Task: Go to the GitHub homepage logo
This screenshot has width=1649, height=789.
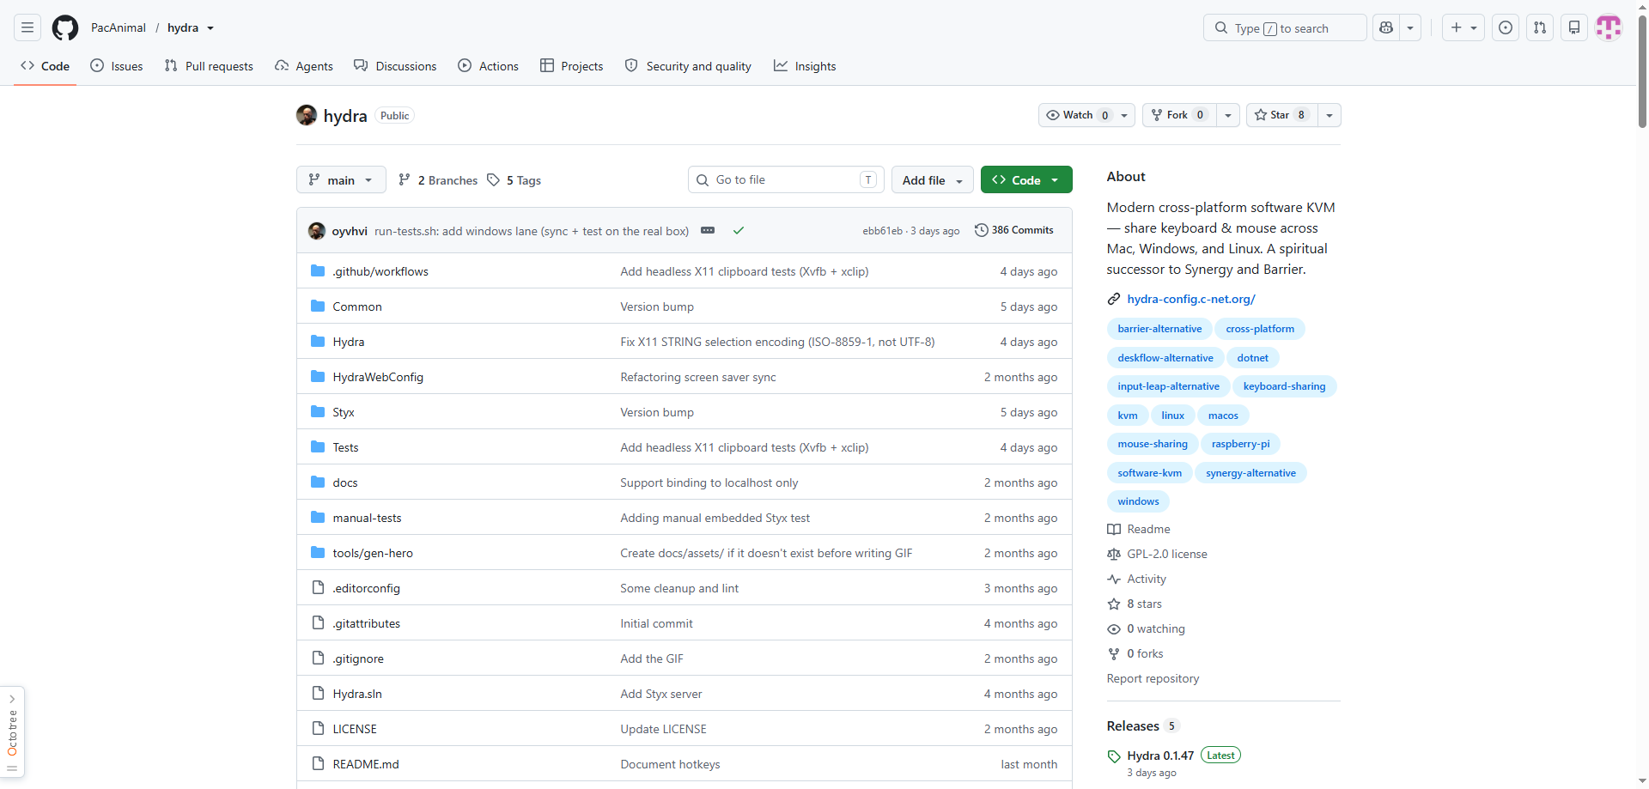Action: (65, 27)
